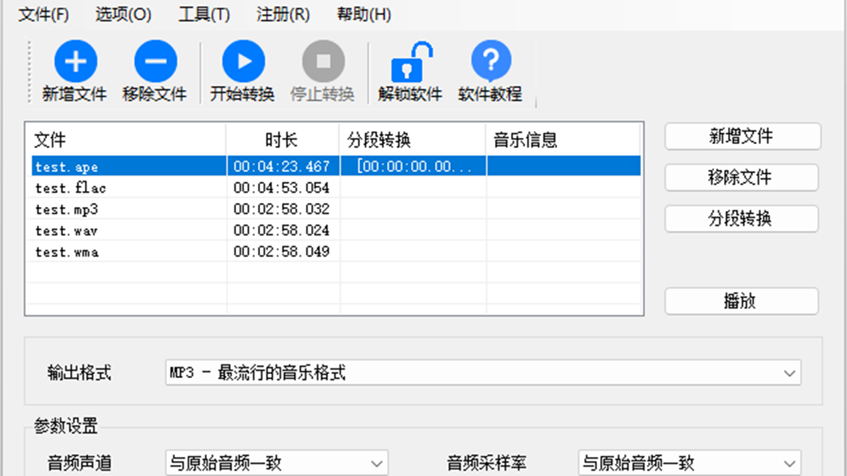The height and width of the screenshot is (476, 847).
Task: Click the 分段转换 button on right panel
Action: pos(741,219)
